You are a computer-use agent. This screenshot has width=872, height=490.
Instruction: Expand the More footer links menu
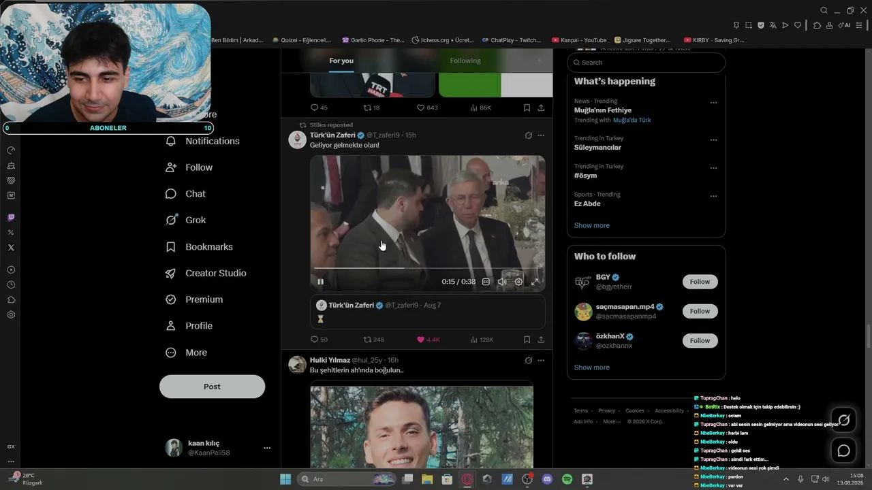612,421
